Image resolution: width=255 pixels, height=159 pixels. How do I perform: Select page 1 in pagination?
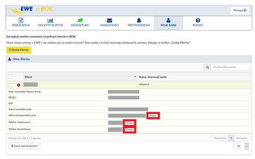tap(231, 138)
